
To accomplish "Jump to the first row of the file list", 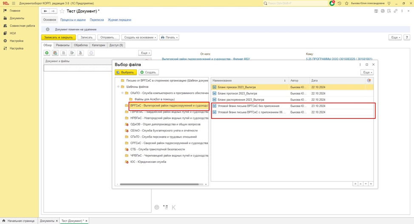I will 355,184.
